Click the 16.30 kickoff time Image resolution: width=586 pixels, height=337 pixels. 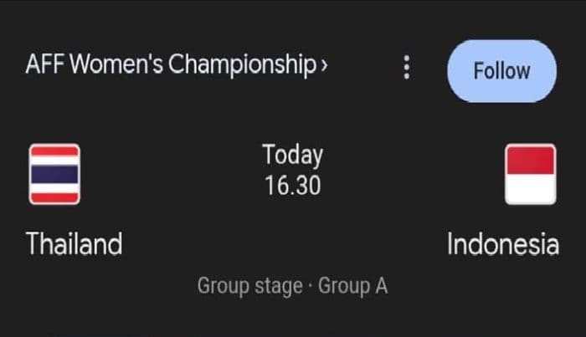tap(292, 185)
